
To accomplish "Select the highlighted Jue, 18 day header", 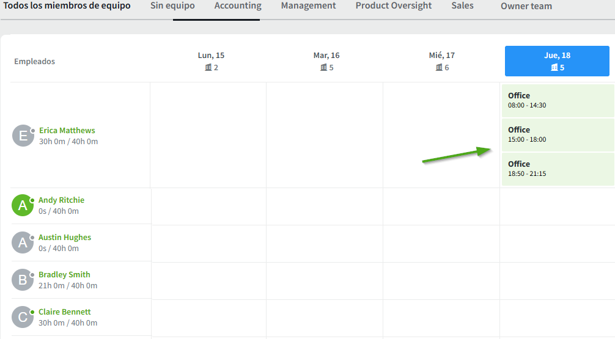I will [x=557, y=61].
